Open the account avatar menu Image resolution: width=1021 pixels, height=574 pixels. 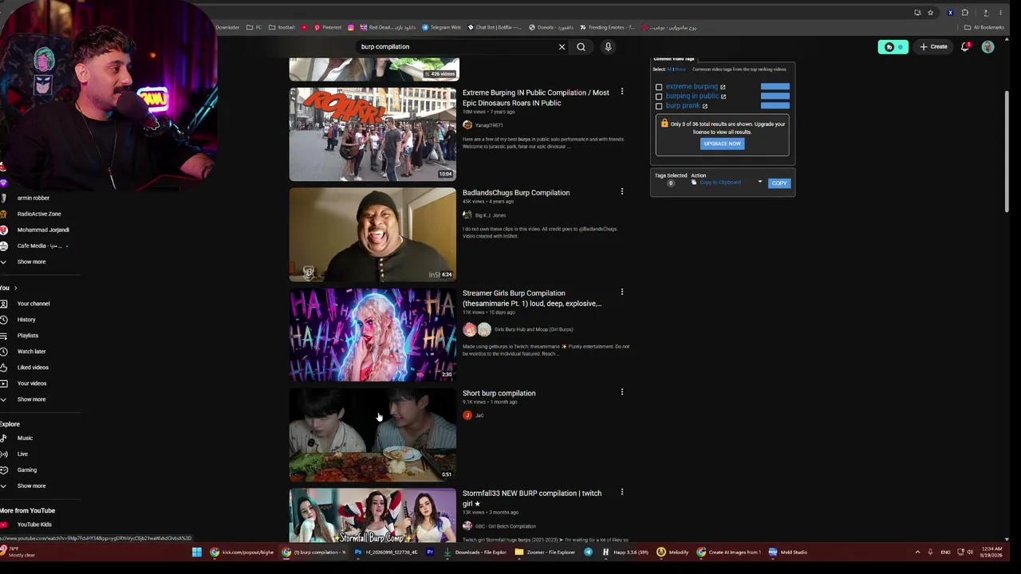click(x=987, y=47)
